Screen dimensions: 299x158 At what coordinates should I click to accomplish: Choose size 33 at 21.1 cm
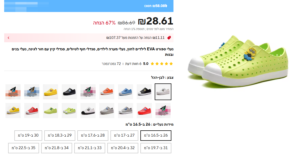[x=90, y=148]
